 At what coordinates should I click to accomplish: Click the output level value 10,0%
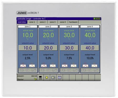pos(90,58)
